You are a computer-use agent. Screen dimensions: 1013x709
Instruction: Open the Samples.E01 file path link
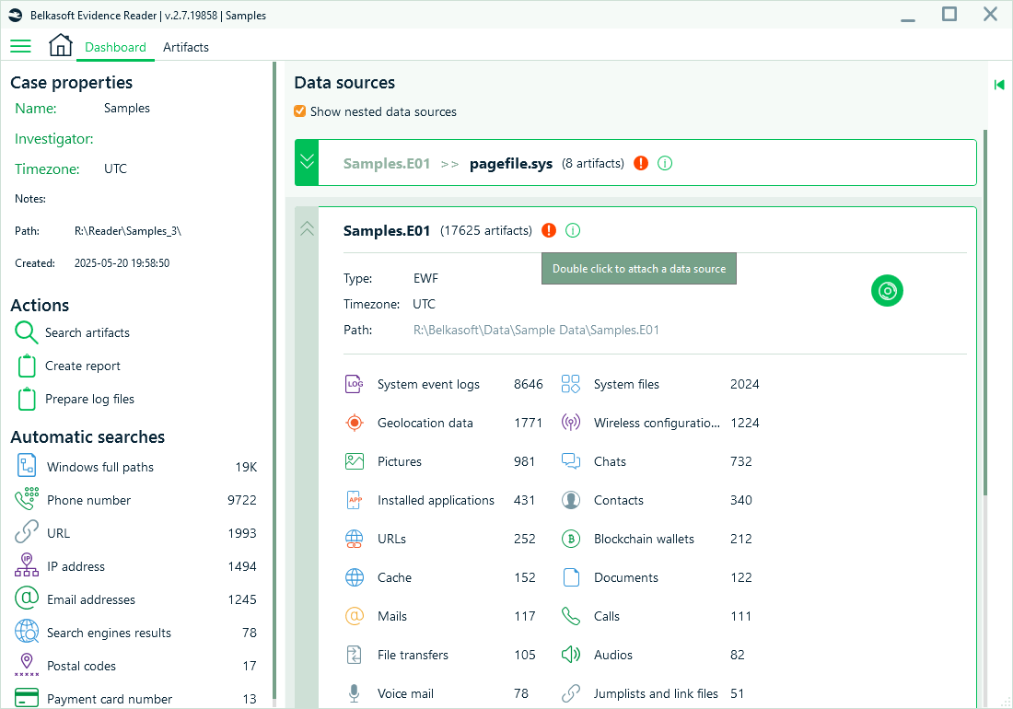[536, 330]
